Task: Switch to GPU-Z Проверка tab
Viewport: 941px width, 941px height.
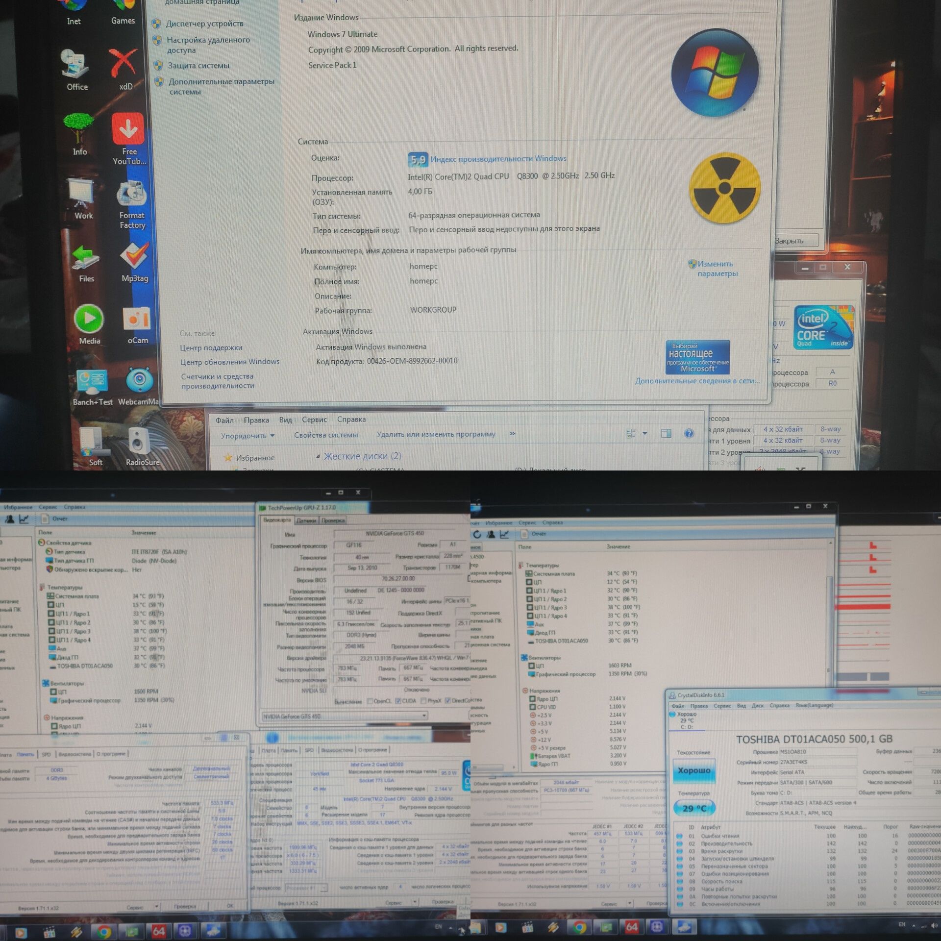Action: click(x=333, y=520)
